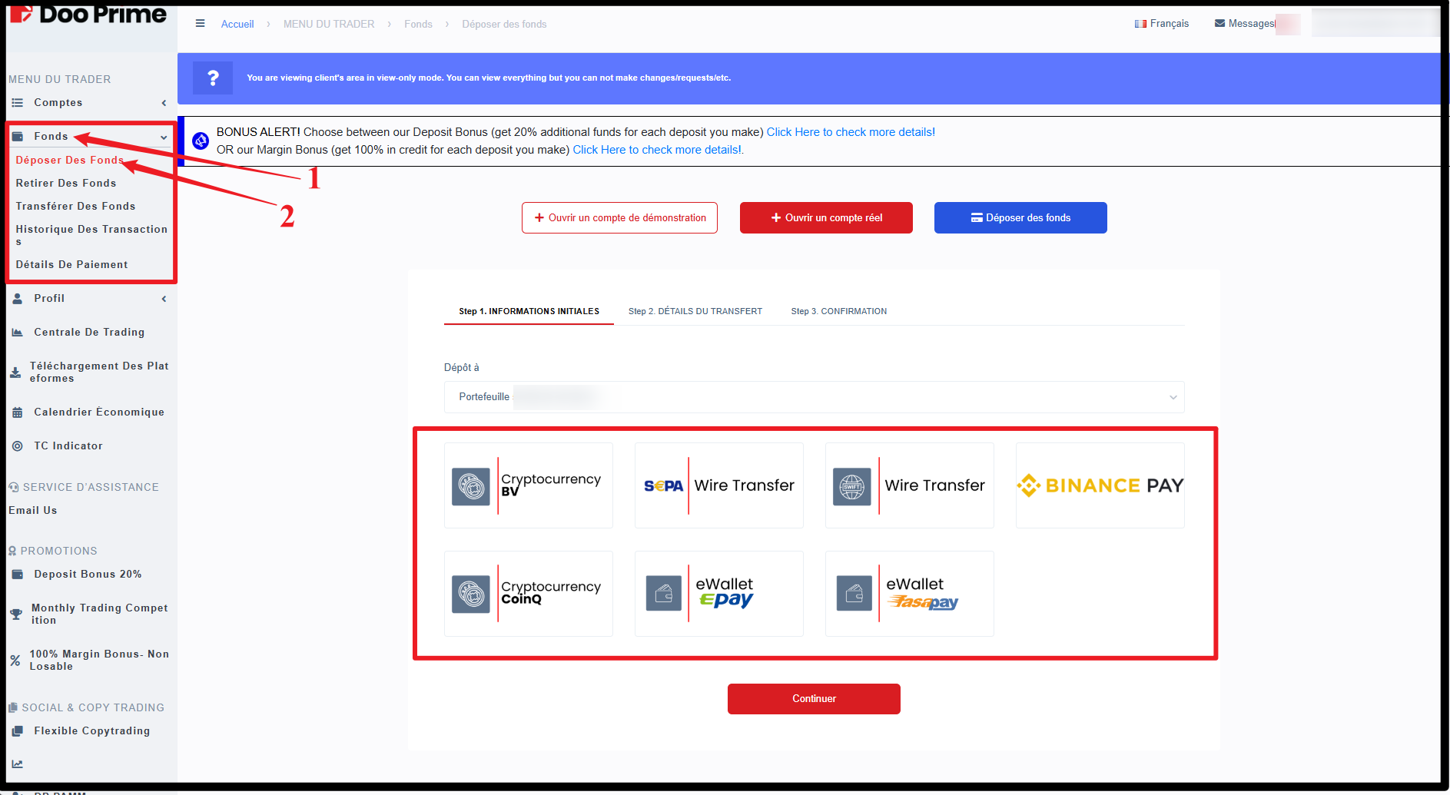Open Détails De Paiement in sidebar
This screenshot has height=795, width=1450.
[x=71, y=265]
